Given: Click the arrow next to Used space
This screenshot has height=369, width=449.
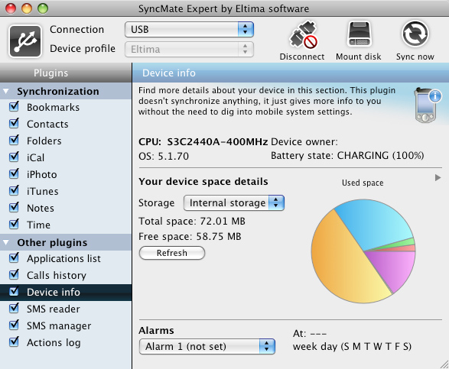Looking at the screenshot, I should [438, 178].
